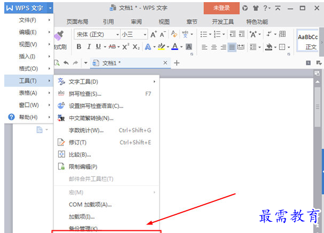Screen dimensions: 324x233
Task: Click the clear formatting eraser icon
Action: (x=174, y=34)
